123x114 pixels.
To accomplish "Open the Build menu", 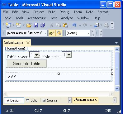I will (x=52, y=12).
